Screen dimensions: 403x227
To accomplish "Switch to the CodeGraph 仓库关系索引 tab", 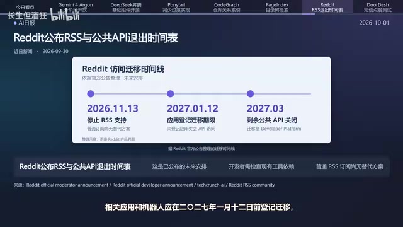I will point(227,7).
